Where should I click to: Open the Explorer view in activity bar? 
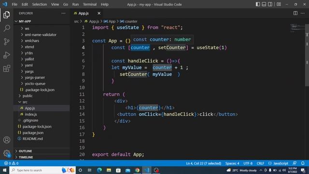(6, 15)
